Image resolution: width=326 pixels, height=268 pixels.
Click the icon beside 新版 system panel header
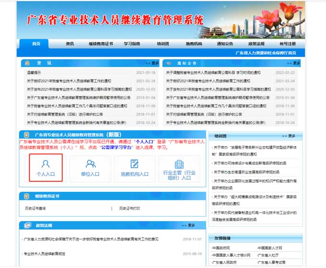click(27, 135)
